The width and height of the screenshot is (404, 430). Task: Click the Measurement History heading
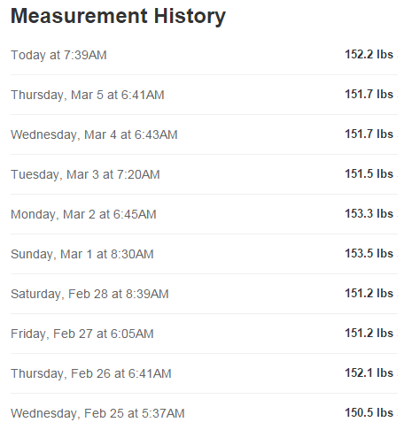coord(118,16)
